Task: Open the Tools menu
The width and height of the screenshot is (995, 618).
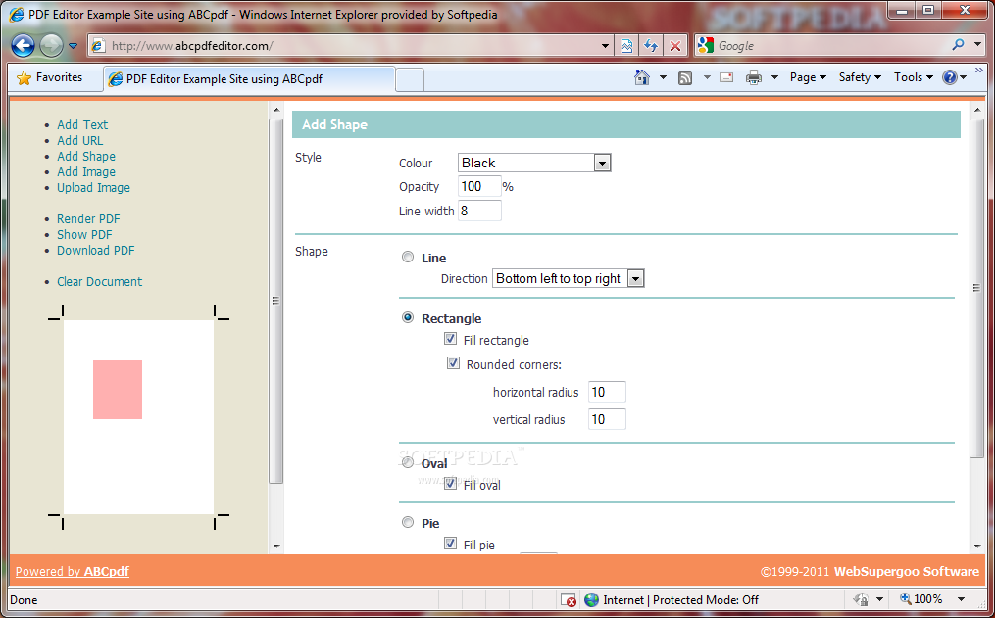Action: [913, 77]
